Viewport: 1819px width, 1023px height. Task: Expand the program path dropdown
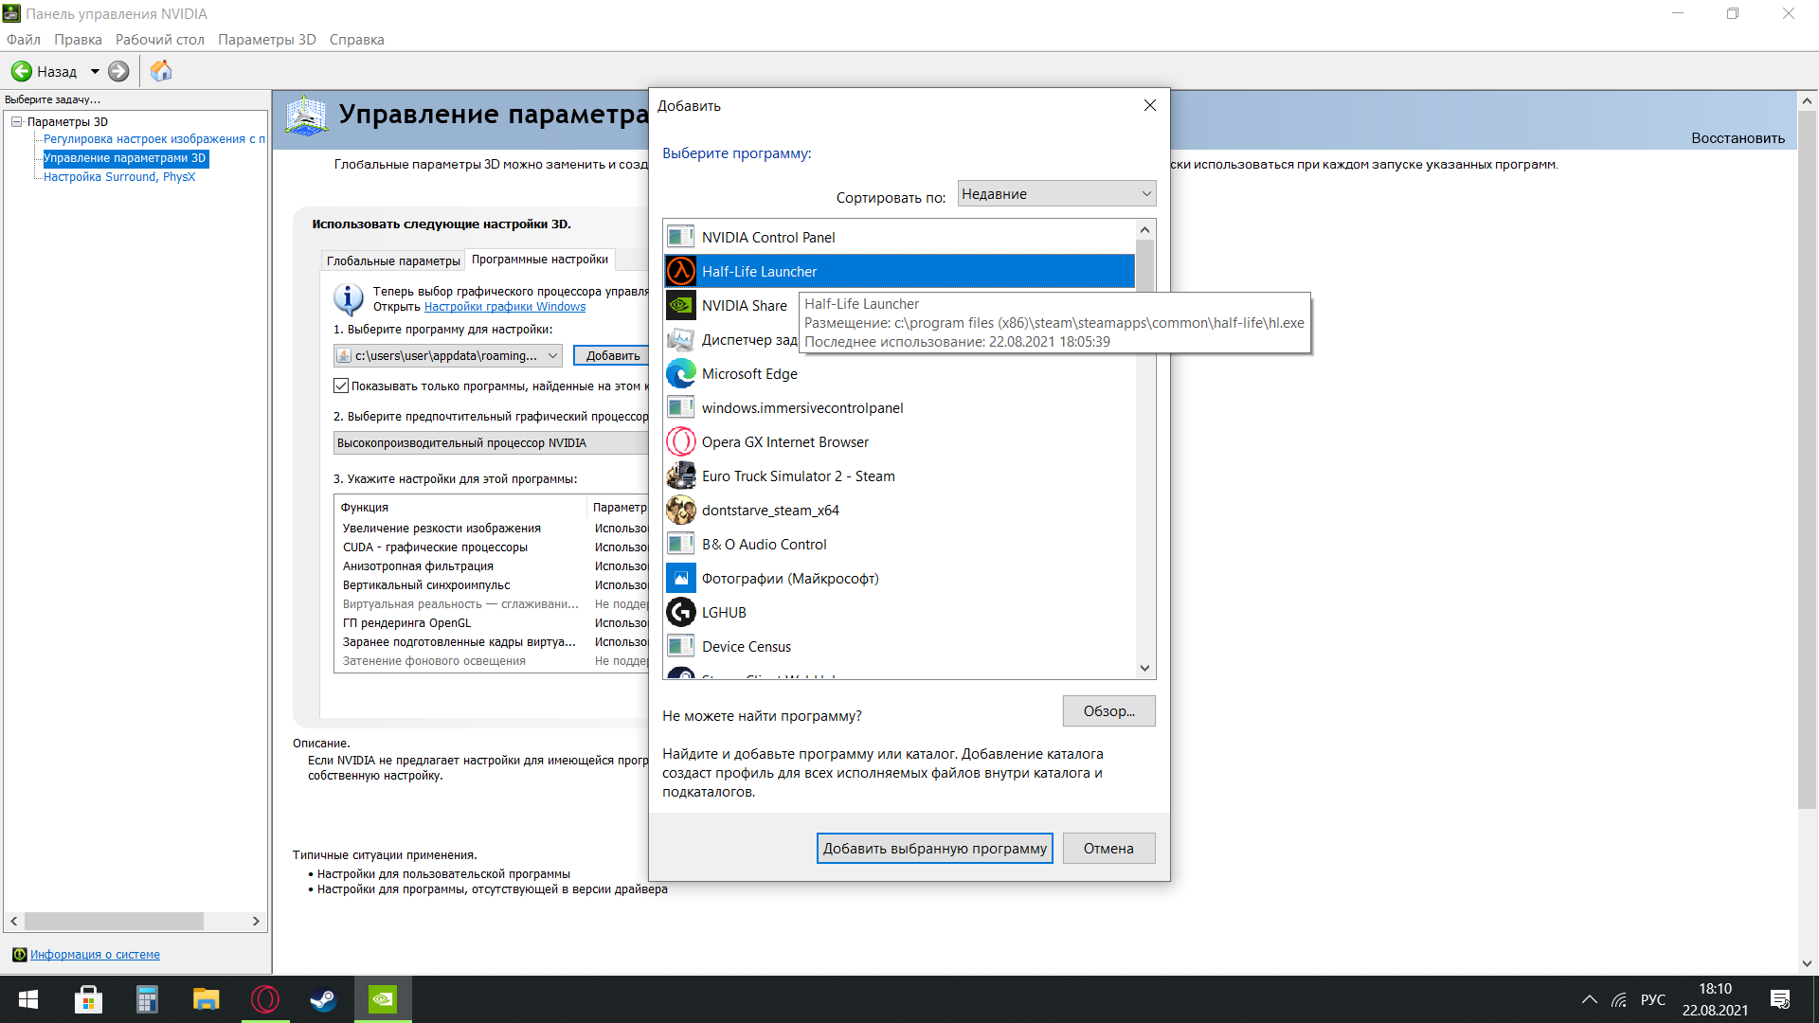[552, 355]
